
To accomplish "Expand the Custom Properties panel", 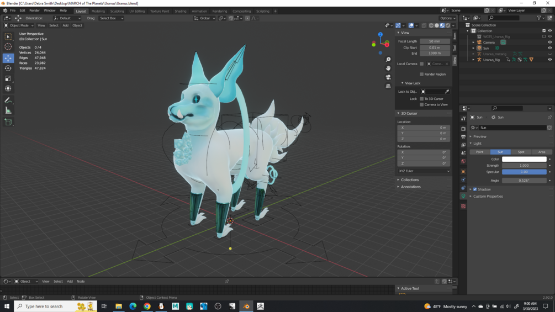I will 488,197.
